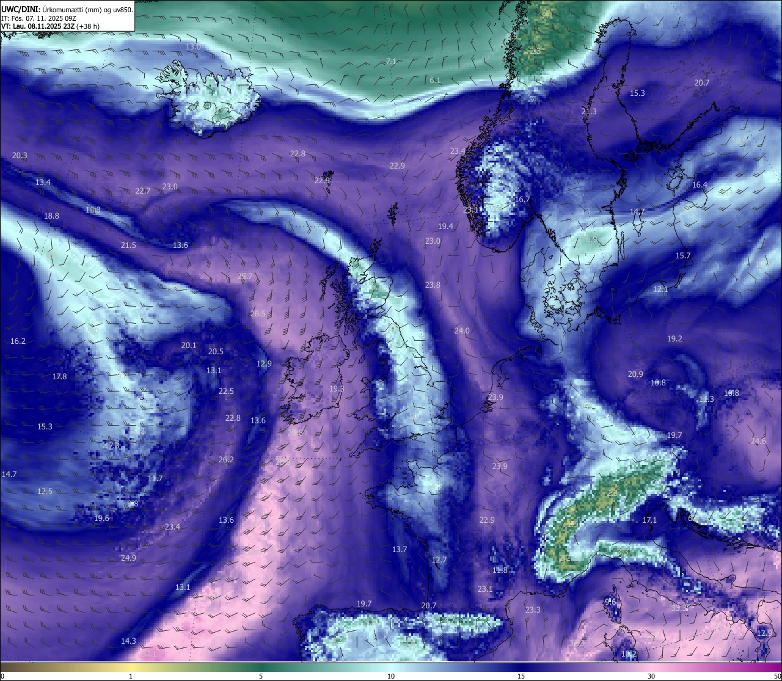This screenshot has width=782, height=681.
Task: Click the 21.3 value label
Action: click(x=589, y=111)
